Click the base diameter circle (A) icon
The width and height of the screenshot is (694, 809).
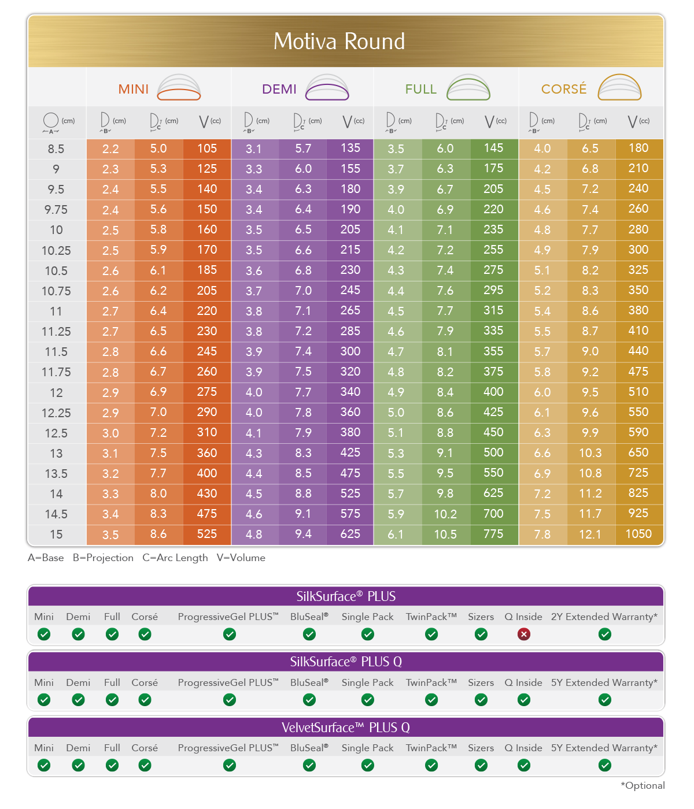51,121
